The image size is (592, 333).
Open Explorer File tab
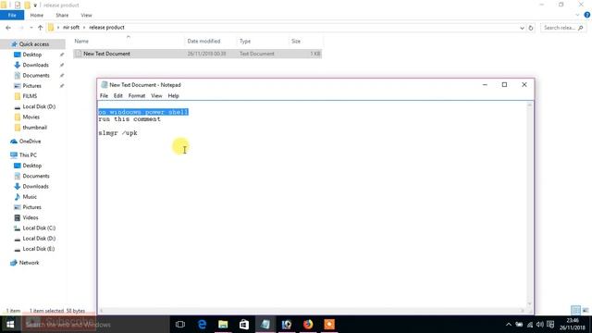12,15
